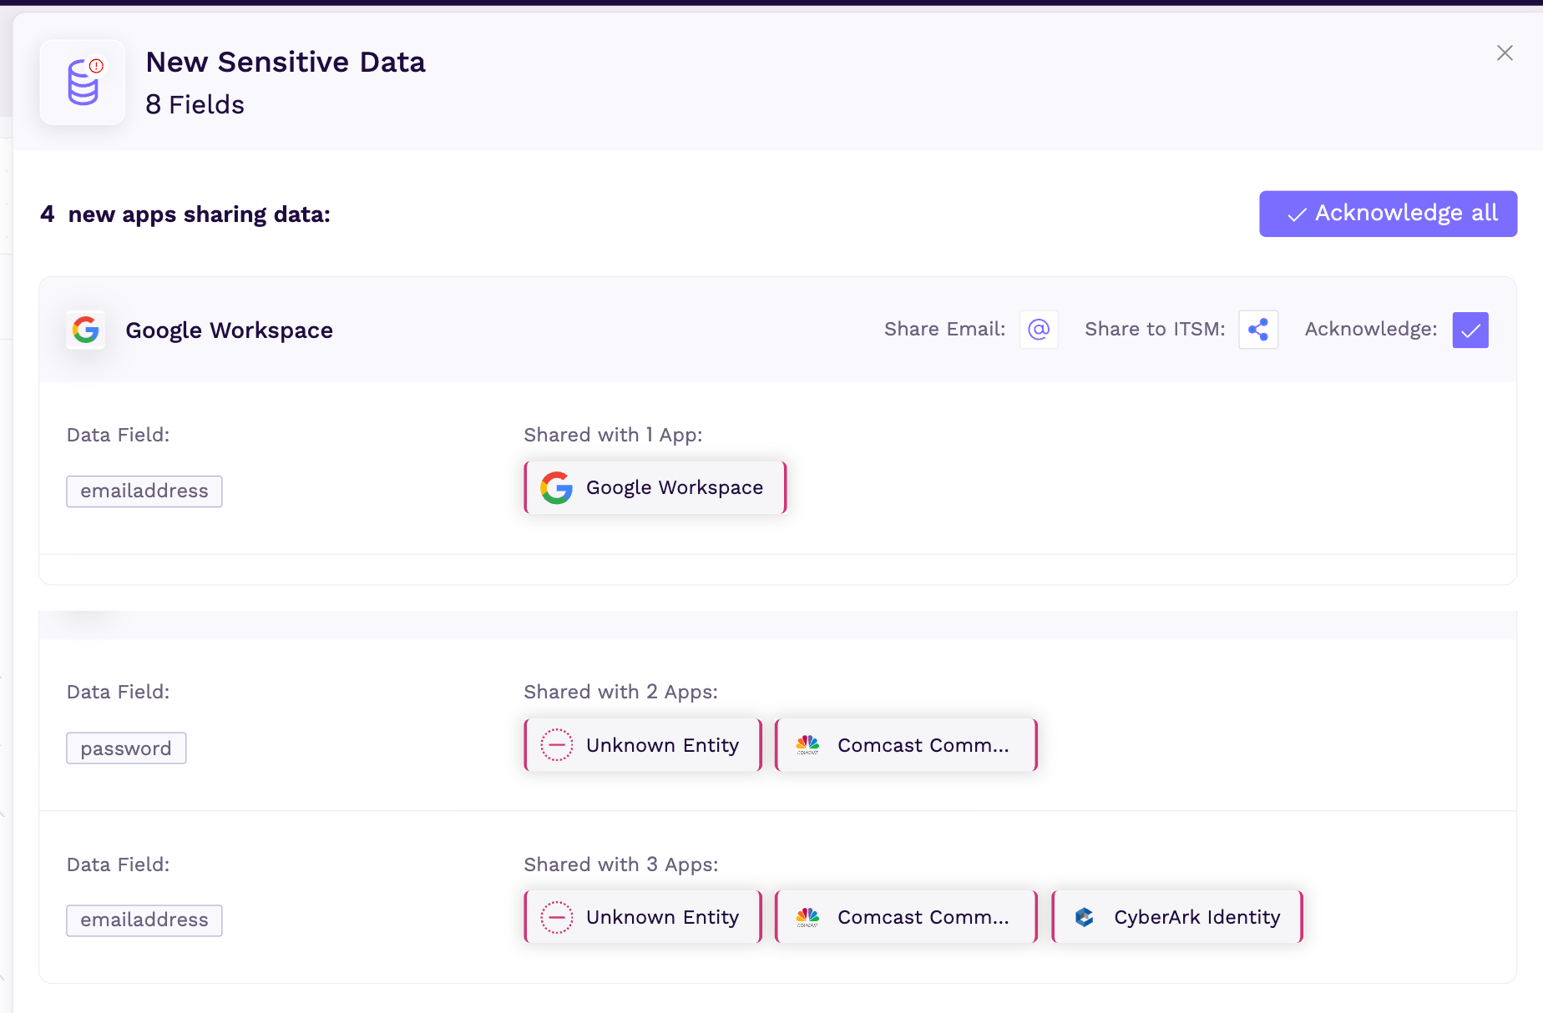Click the Share Email at-sign icon

(x=1038, y=330)
